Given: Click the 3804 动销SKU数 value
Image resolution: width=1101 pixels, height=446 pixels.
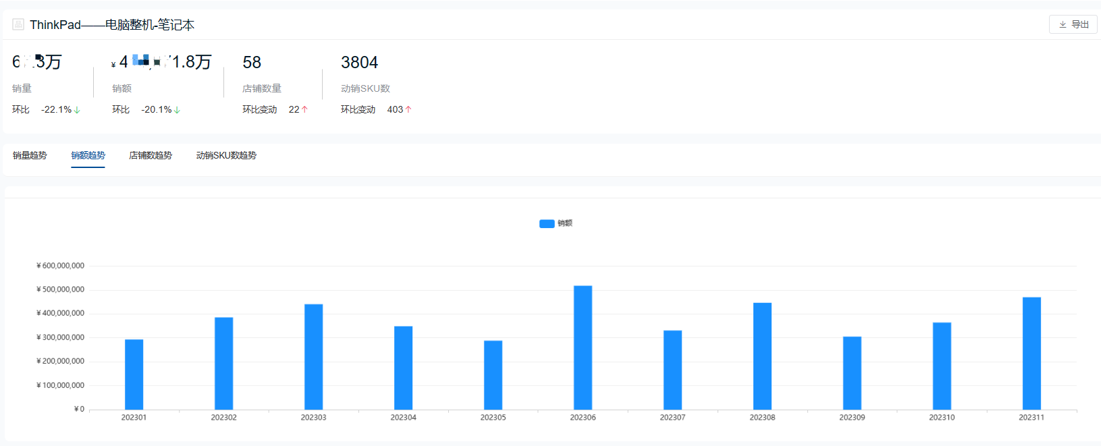Looking at the screenshot, I should 359,63.
